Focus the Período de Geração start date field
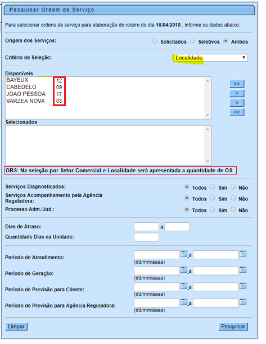Screen dimensions: 266x344 (x=156, y=271)
